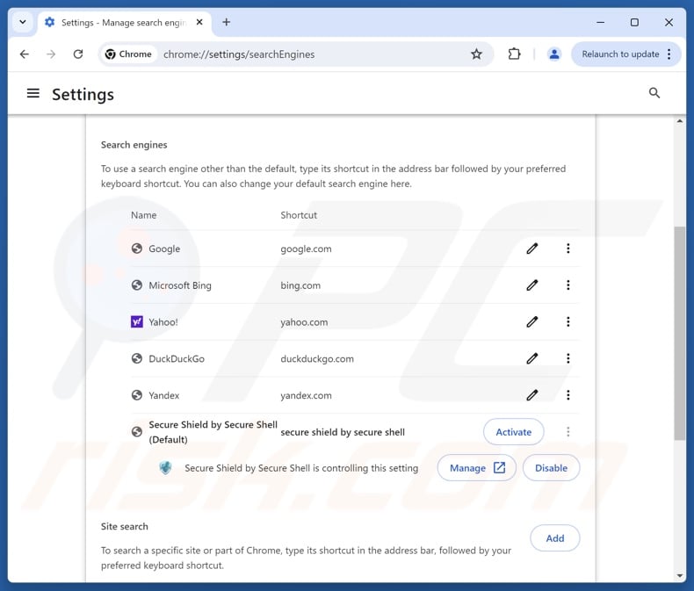Search settings with magnifier icon
This screenshot has width=694, height=591.
point(654,93)
